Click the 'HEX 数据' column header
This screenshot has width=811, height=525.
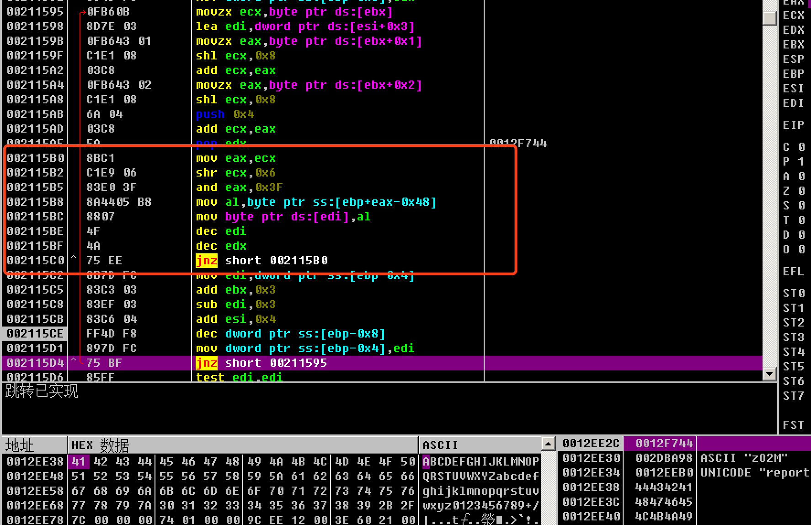click(243, 445)
